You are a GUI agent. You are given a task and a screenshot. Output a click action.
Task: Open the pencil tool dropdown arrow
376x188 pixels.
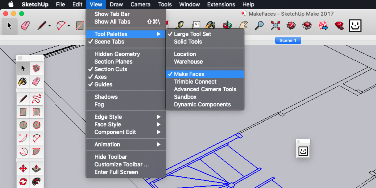pyautogui.click(x=50, y=26)
